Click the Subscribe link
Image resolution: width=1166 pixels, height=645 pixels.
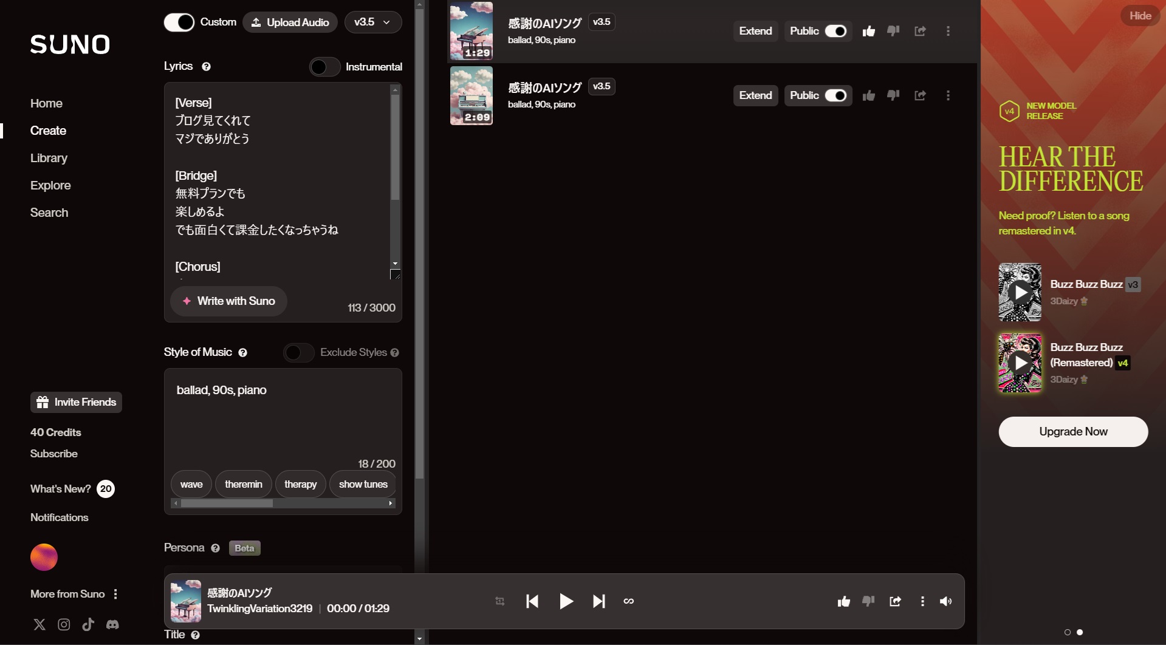pos(53,454)
